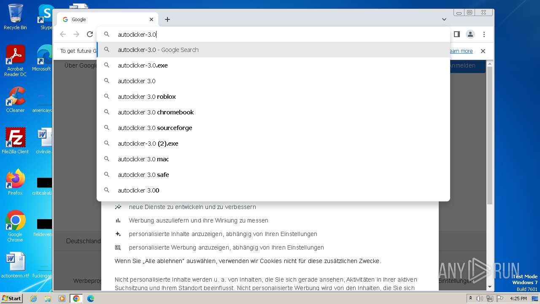Open Media Player taskbar icon

coord(62,299)
